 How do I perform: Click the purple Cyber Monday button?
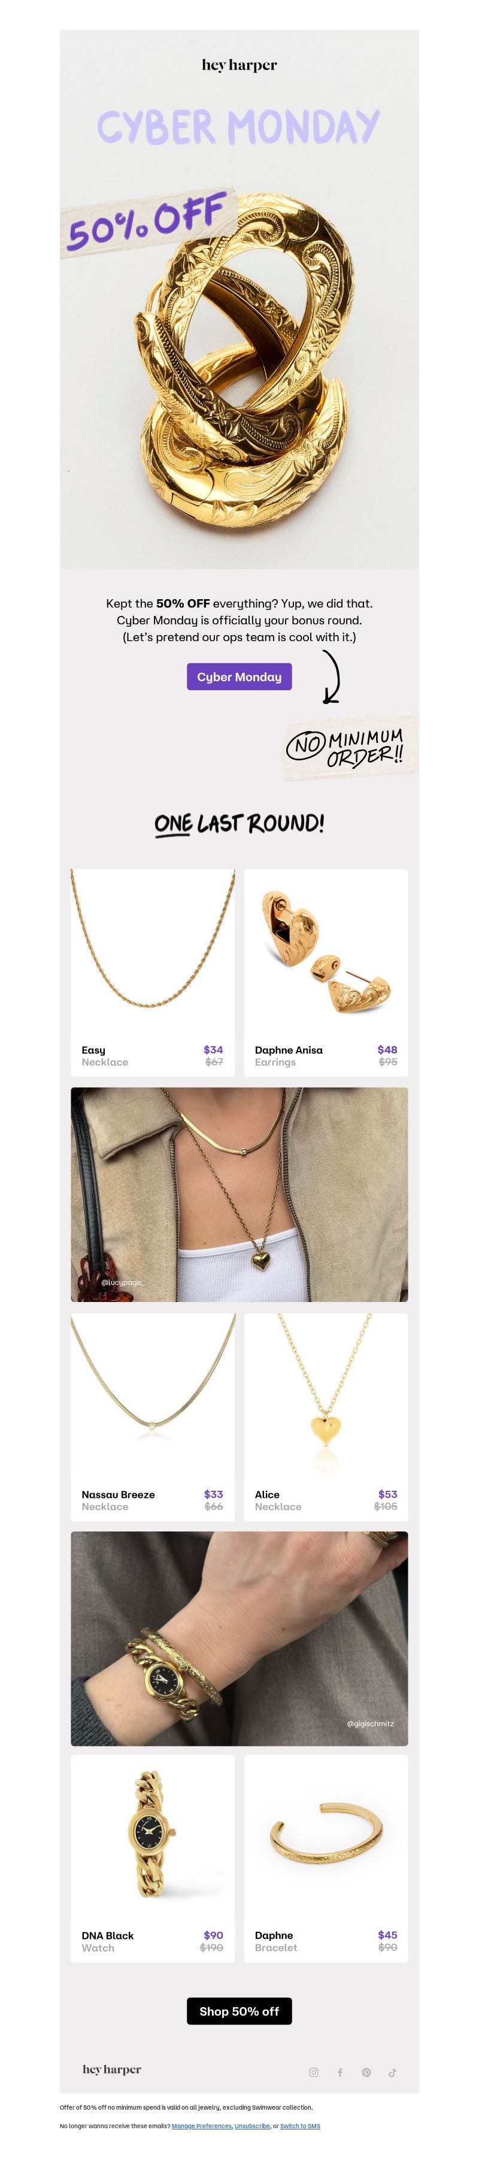(x=239, y=676)
